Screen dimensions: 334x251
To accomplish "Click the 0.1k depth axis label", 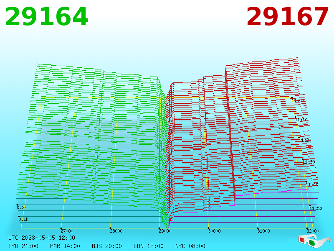I will (23, 219).
